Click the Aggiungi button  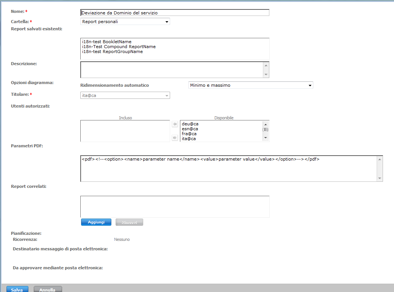click(x=96, y=222)
